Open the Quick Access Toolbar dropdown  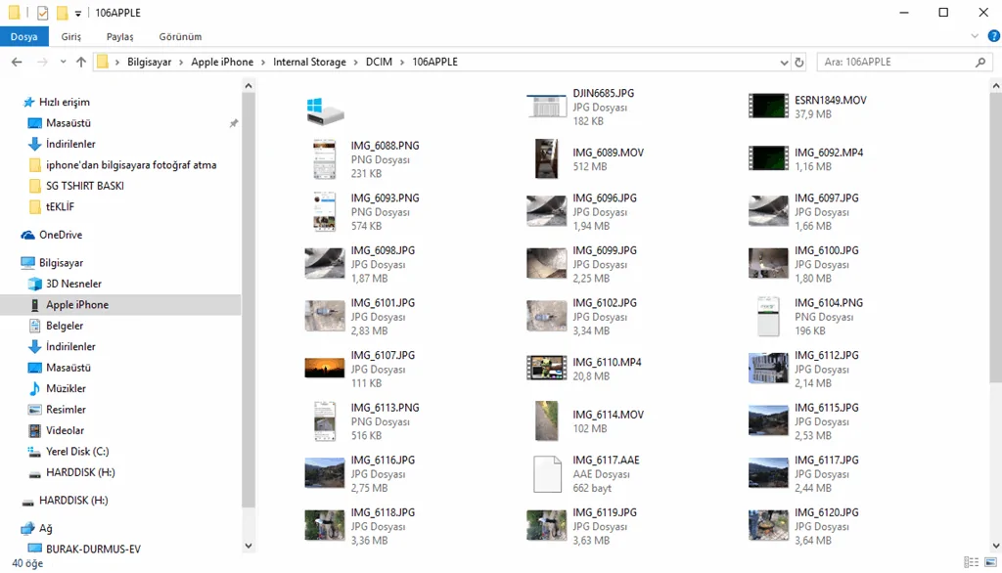[x=78, y=13]
